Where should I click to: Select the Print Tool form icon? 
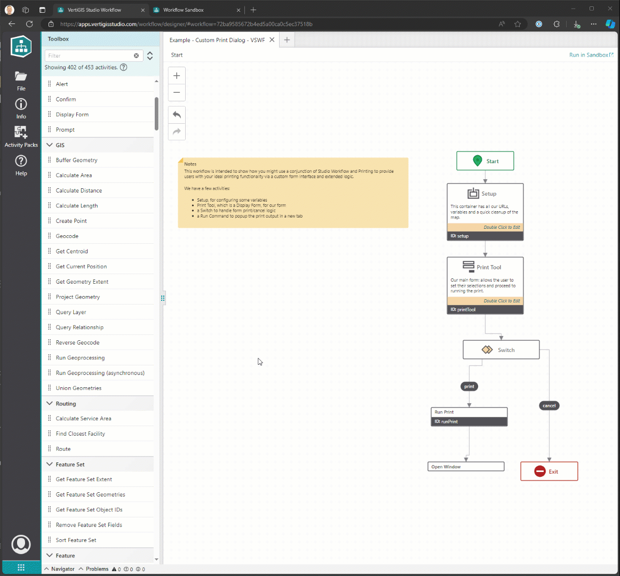point(468,267)
